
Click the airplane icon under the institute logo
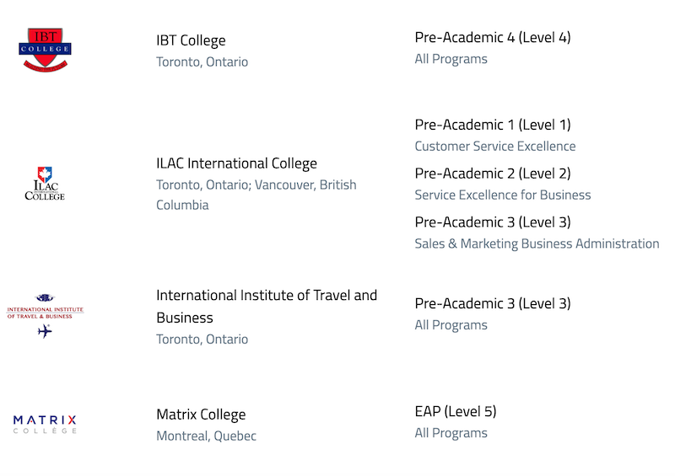[45, 331]
